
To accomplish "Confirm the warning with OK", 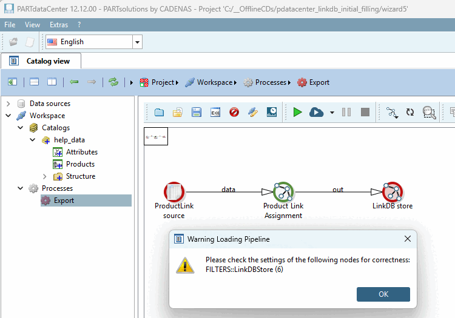I will pyautogui.click(x=383, y=294).
